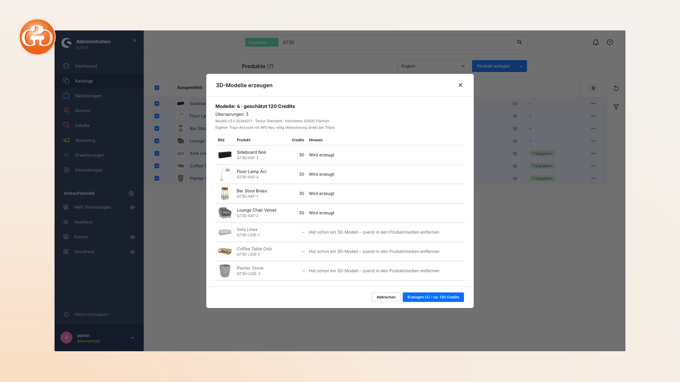Uncheck the Sofa Linea row checkbox
This screenshot has height=382, width=680.
[x=157, y=154]
